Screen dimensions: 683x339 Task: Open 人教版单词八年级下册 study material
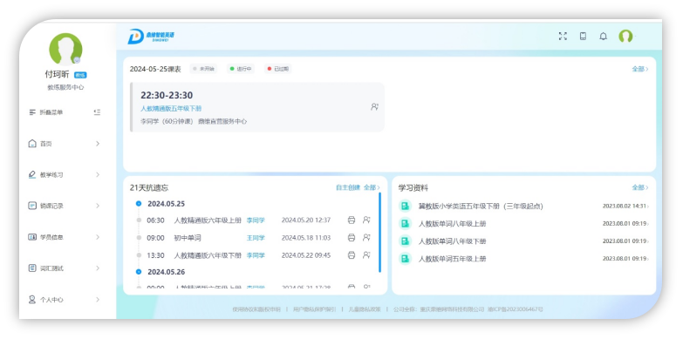(x=452, y=241)
